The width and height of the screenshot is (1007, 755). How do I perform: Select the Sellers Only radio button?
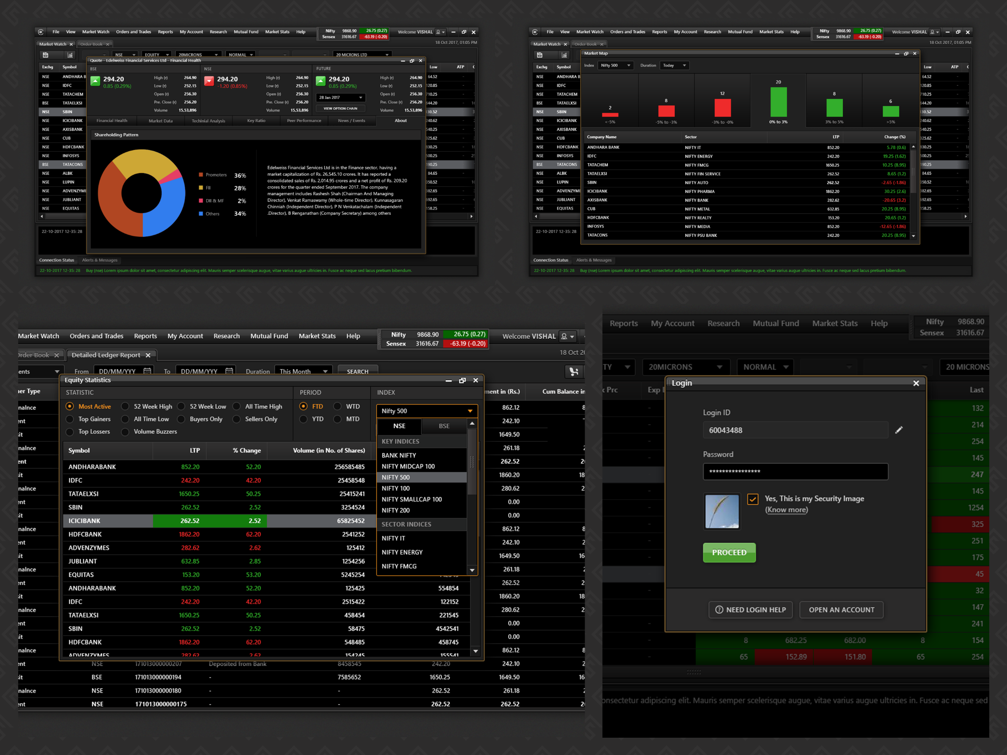(x=236, y=419)
